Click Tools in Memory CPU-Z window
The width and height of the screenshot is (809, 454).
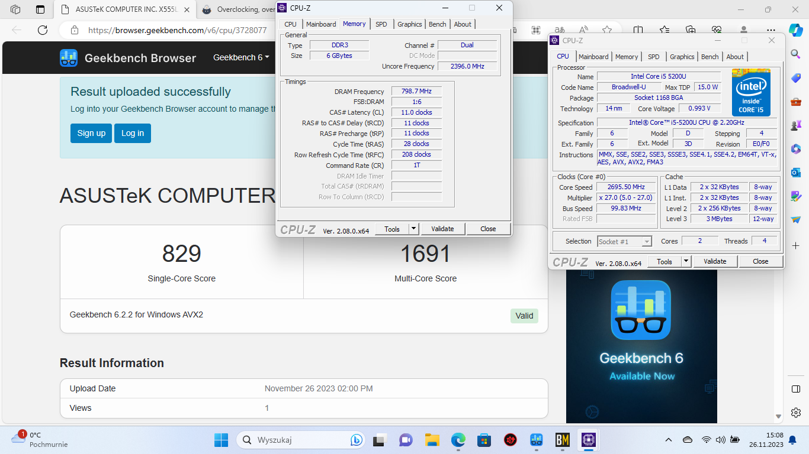(x=392, y=229)
